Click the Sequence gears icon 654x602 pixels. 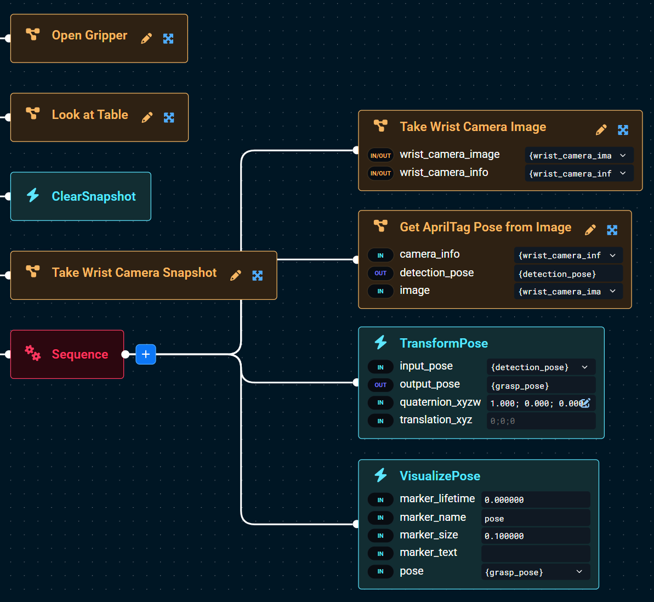(x=32, y=353)
